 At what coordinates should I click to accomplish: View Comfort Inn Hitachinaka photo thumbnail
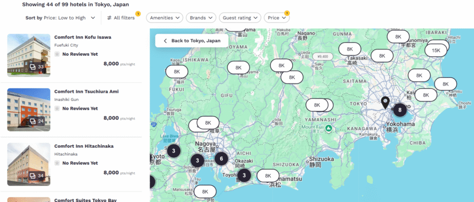29,164
